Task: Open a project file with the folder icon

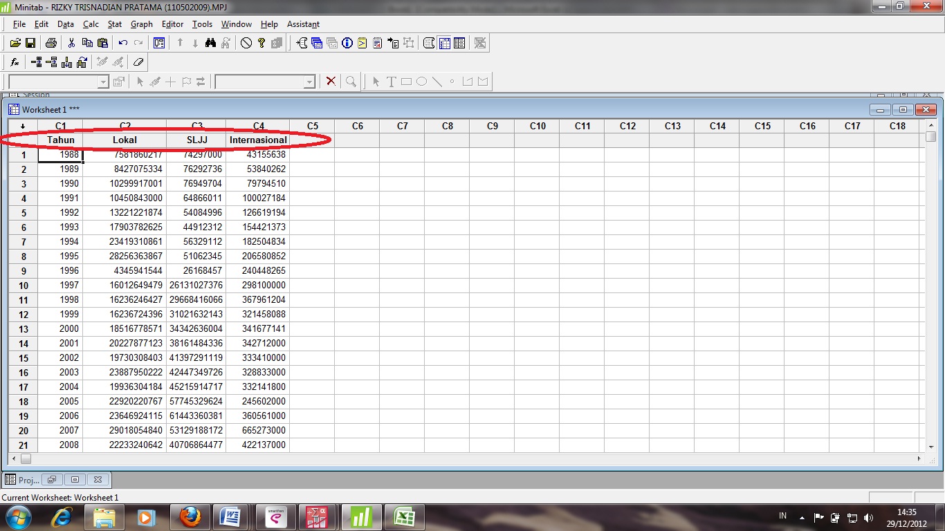Action: click(16, 42)
